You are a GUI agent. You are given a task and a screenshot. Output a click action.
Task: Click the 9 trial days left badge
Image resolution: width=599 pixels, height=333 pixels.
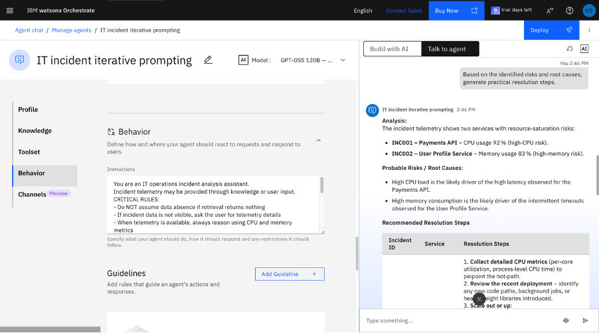coord(511,11)
